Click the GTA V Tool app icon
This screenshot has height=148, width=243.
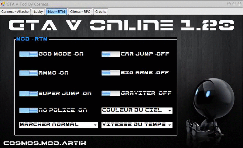pos(3,4)
